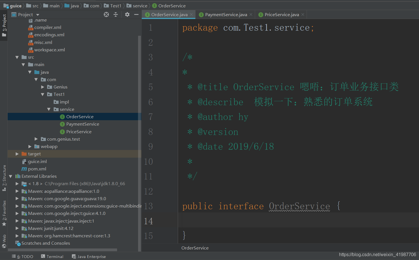The width and height of the screenshot is (419, 260).
Task: Open the 1: Project tool window tab
Action: [4, 26]
